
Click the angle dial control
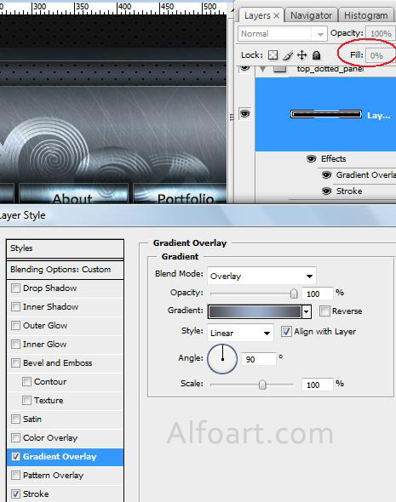coord(222,359)
